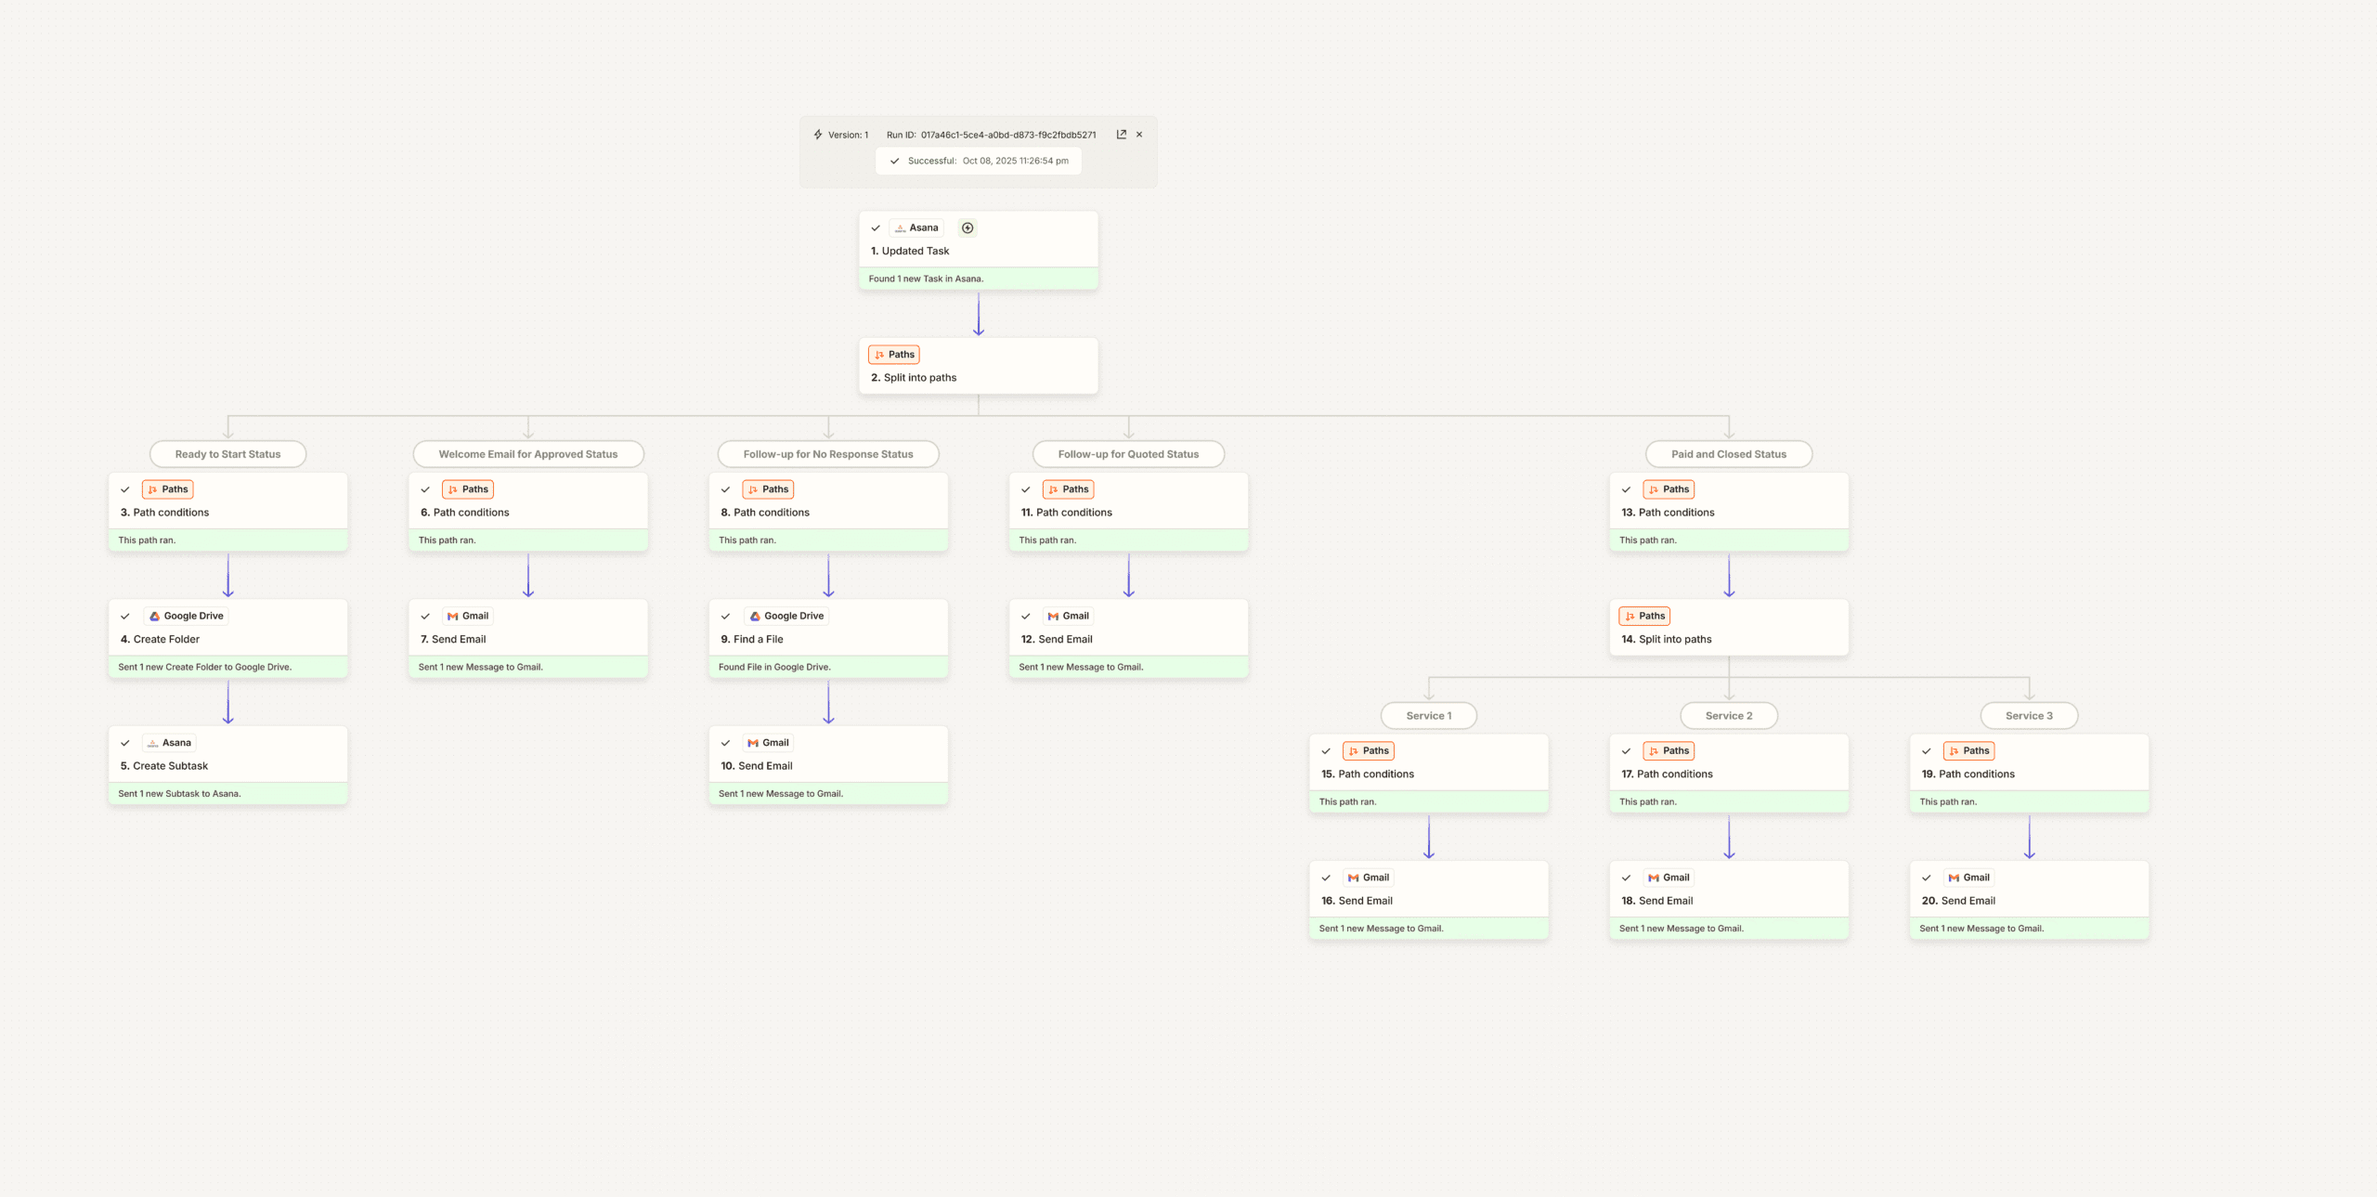This screenshot has width=2377, height=1197.
Task: Click the Gmail icon on step 7 Send Email
Action: (x=454, y=615)
